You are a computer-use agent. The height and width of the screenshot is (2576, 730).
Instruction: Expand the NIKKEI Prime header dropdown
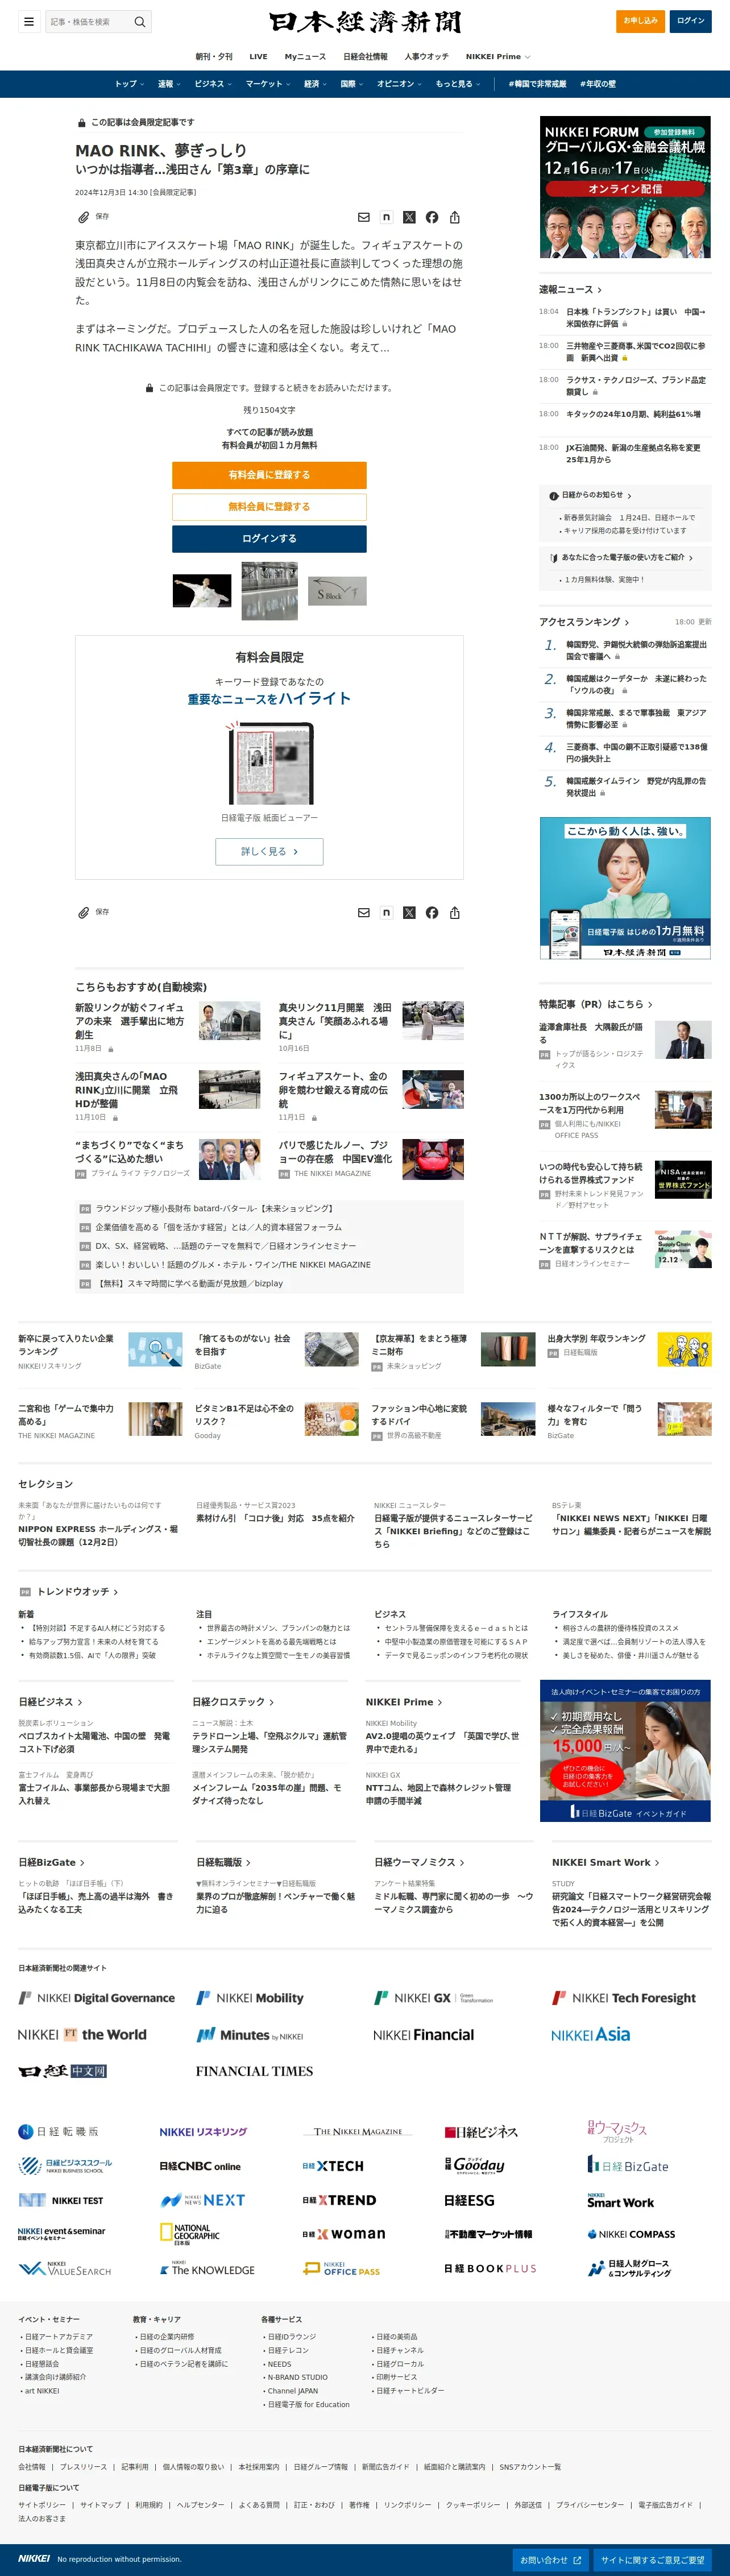(x=498, y=57)
